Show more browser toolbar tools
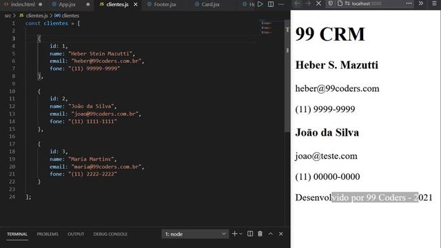 421,3
